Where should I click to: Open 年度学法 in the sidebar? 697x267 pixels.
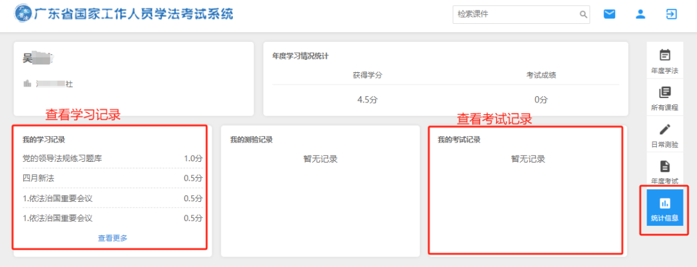(x=664, y=61)
